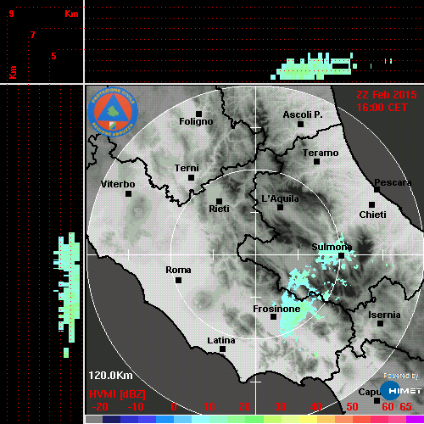Click the '120.0Km' range label

[x=110, y=376]
